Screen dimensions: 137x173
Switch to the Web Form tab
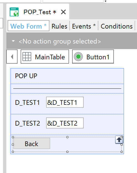tap(29, 26)
